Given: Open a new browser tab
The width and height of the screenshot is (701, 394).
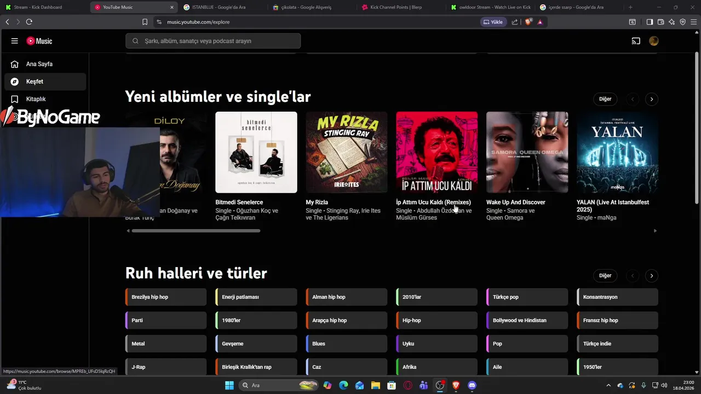Looking at the screenshot, I should click(x=630, y=7).
